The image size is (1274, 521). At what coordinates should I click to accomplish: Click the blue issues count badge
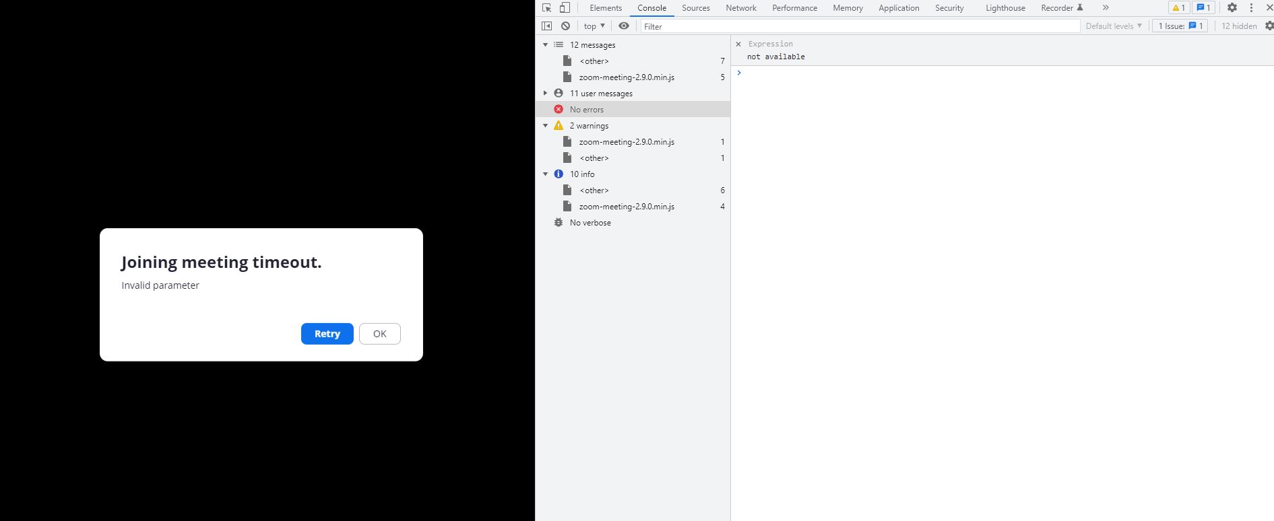pos(1203,8)
